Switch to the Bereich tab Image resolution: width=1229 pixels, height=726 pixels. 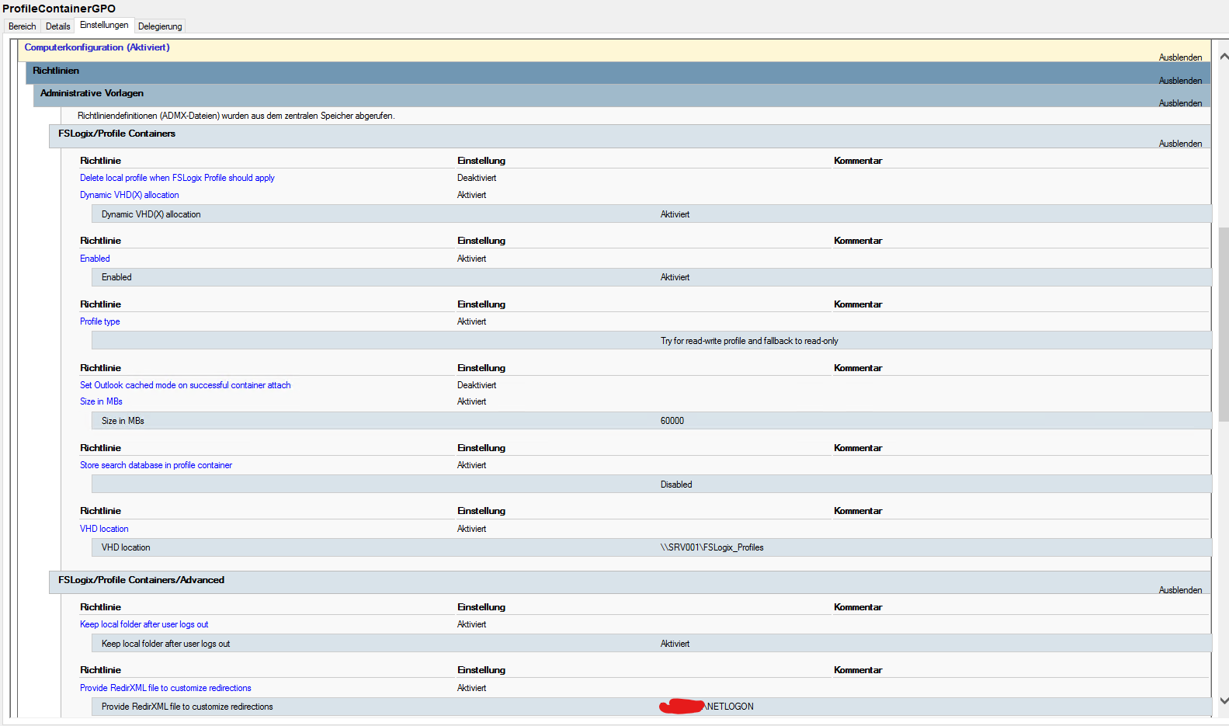pyautogui.click(x=22, y=26)
